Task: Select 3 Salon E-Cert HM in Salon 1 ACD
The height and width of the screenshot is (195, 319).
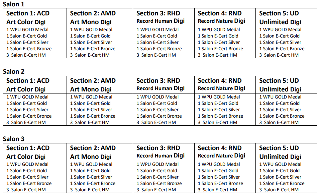Action: click(26, 55)
